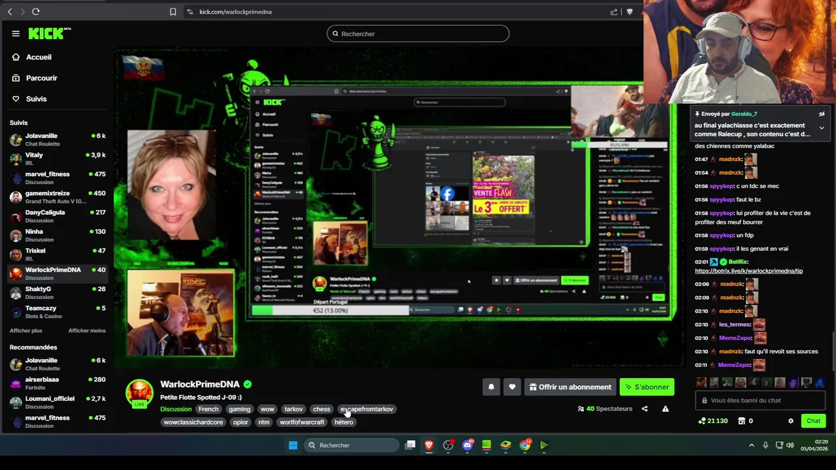Open Task View in the taskbar
The width and height of the screenshot is (836, 470).
tap(410, 445)
